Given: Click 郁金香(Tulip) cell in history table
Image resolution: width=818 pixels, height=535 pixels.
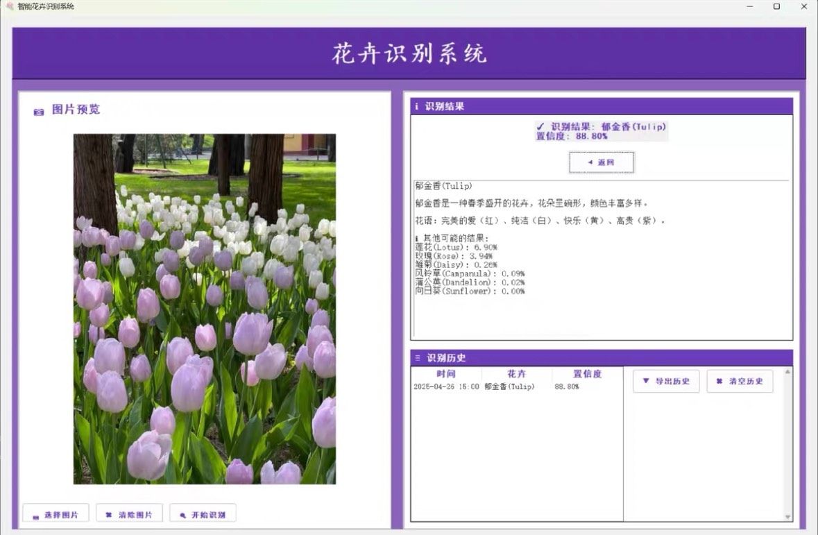Looking at the screenshot, I should coord(509,387).
